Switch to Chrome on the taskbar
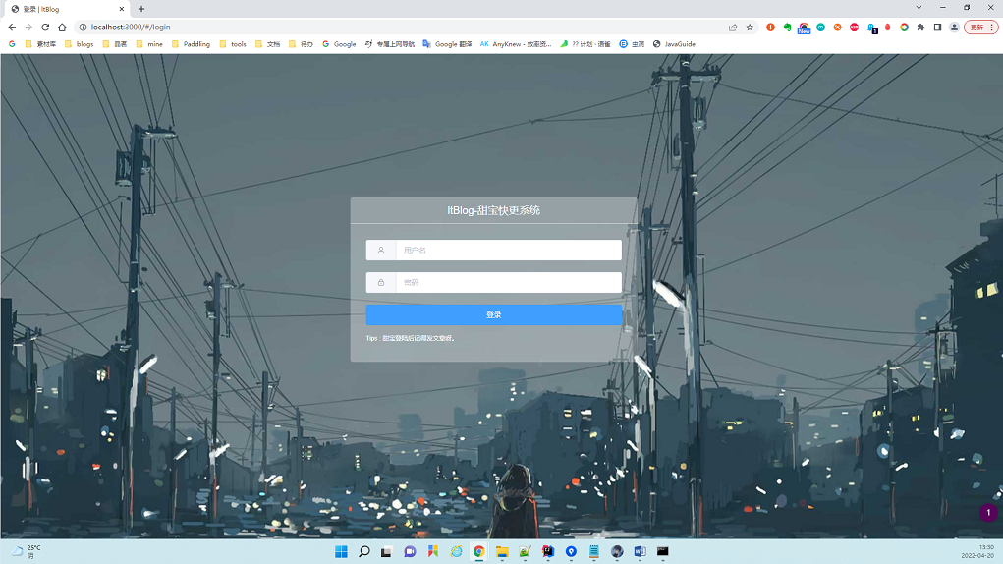The image size is (1003, 564). (x=479, y=551)
